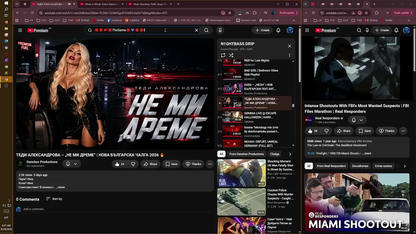Open the Facebook bookmark

point(114,20)
